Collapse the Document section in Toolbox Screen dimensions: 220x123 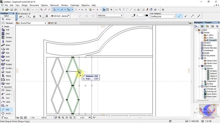pyautogui.click(x=2, y=87)
